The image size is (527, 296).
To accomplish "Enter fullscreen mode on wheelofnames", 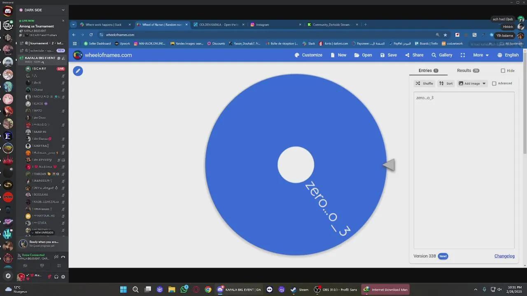I will (x=463, y=55).
